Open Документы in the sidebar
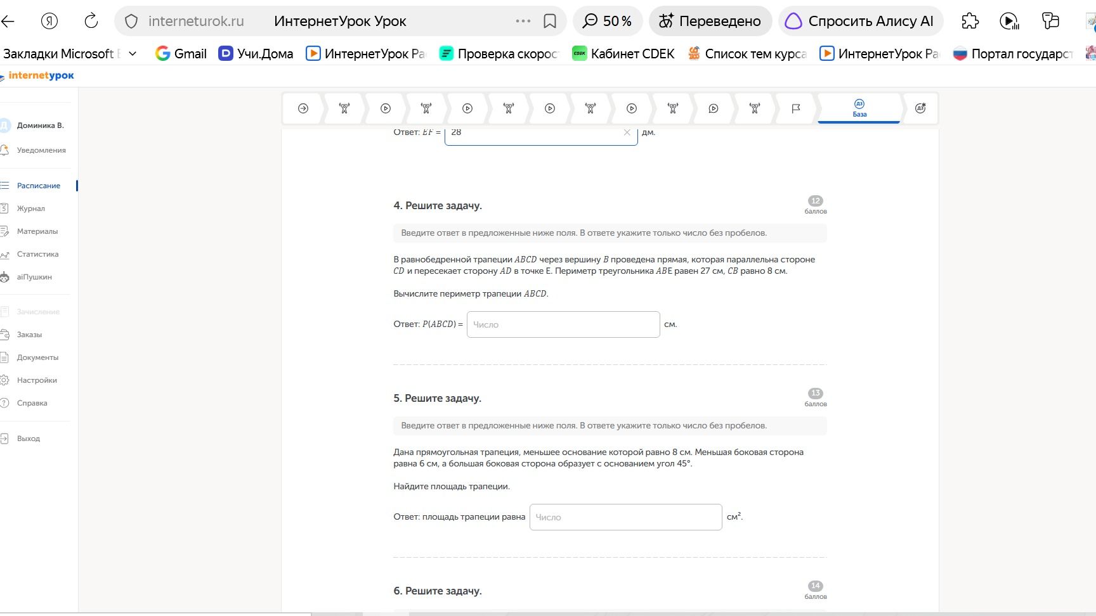 pos(37,357)
